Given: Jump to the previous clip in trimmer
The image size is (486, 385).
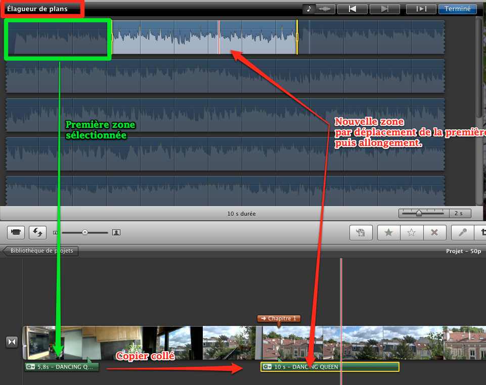Looking at the screenshot, I should [x=351, y=9].
